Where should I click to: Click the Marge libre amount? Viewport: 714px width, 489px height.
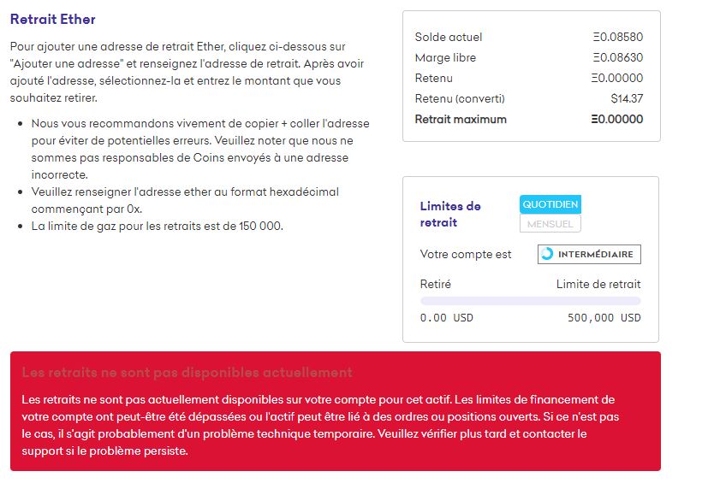(x=617, y=57)
